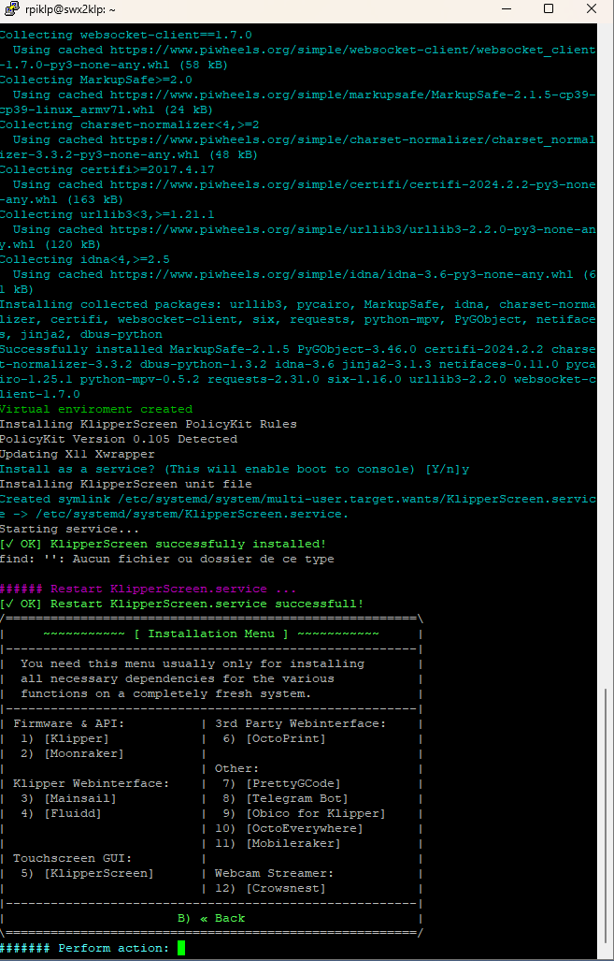The height and width of the screenshot is (961, 614).
Task: Click the 'Touchscreen GUI:' heading
Action: click(72, 858)
